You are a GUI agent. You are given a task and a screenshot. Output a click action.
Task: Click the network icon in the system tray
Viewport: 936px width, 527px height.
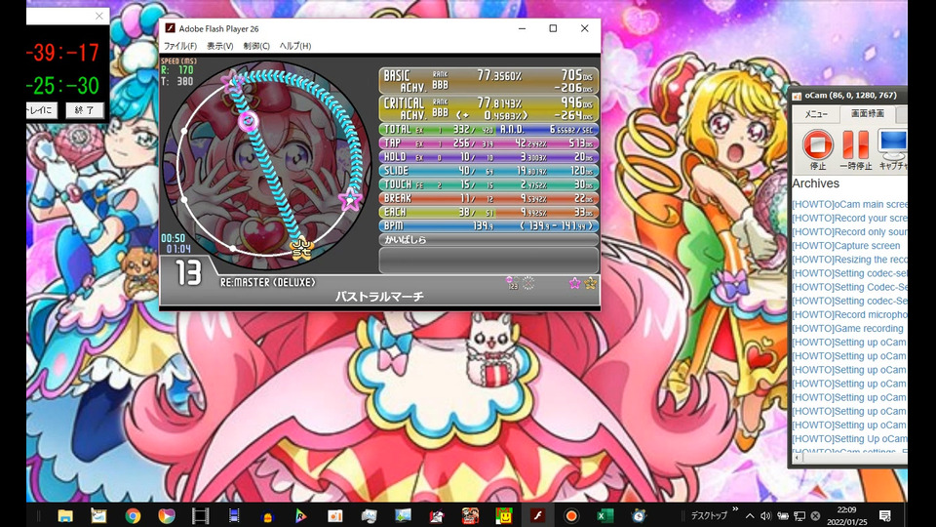pos(799,515)
